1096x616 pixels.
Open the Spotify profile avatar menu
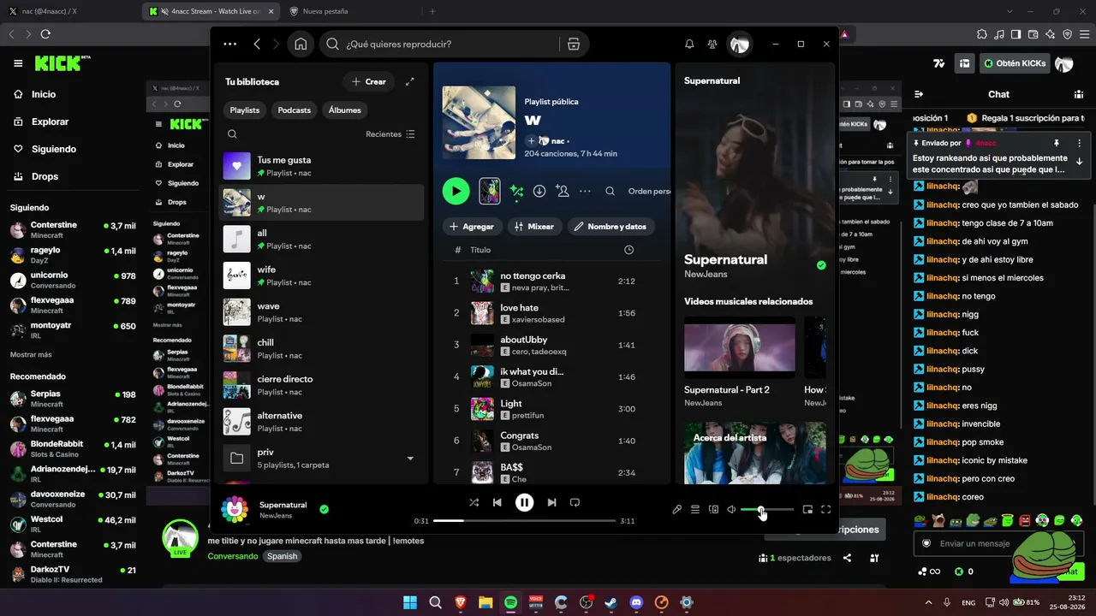pyautogui.click(x=740, y=44)
